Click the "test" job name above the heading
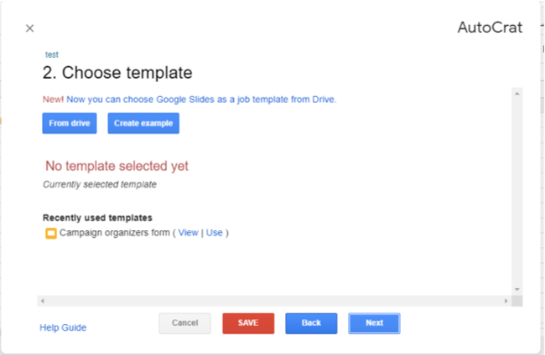The height and width of the screenshot is (355, 545). click(52, 54)
